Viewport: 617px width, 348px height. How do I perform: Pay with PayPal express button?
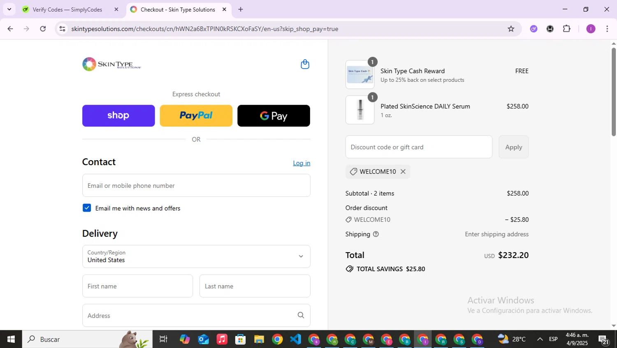pos(196,115)
